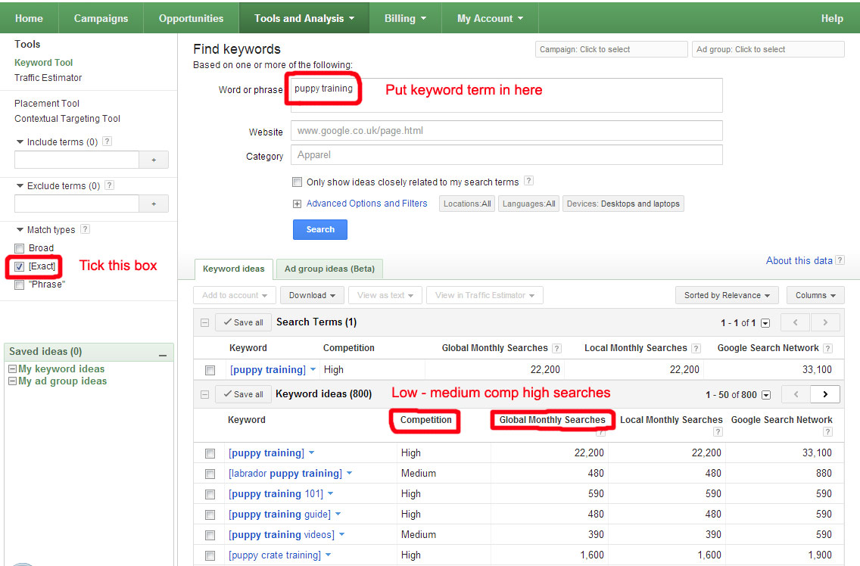
Task: Tick only show closely related ideas checkbox
Action: (298, 182)
